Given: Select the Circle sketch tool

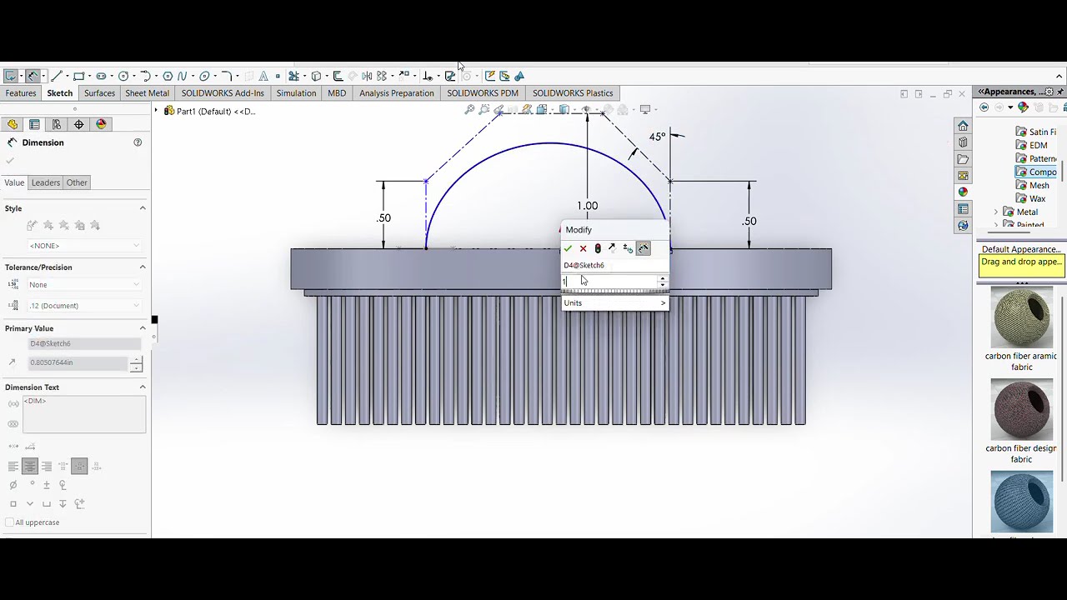Looking at the screenshot, I should click(123, 76).
